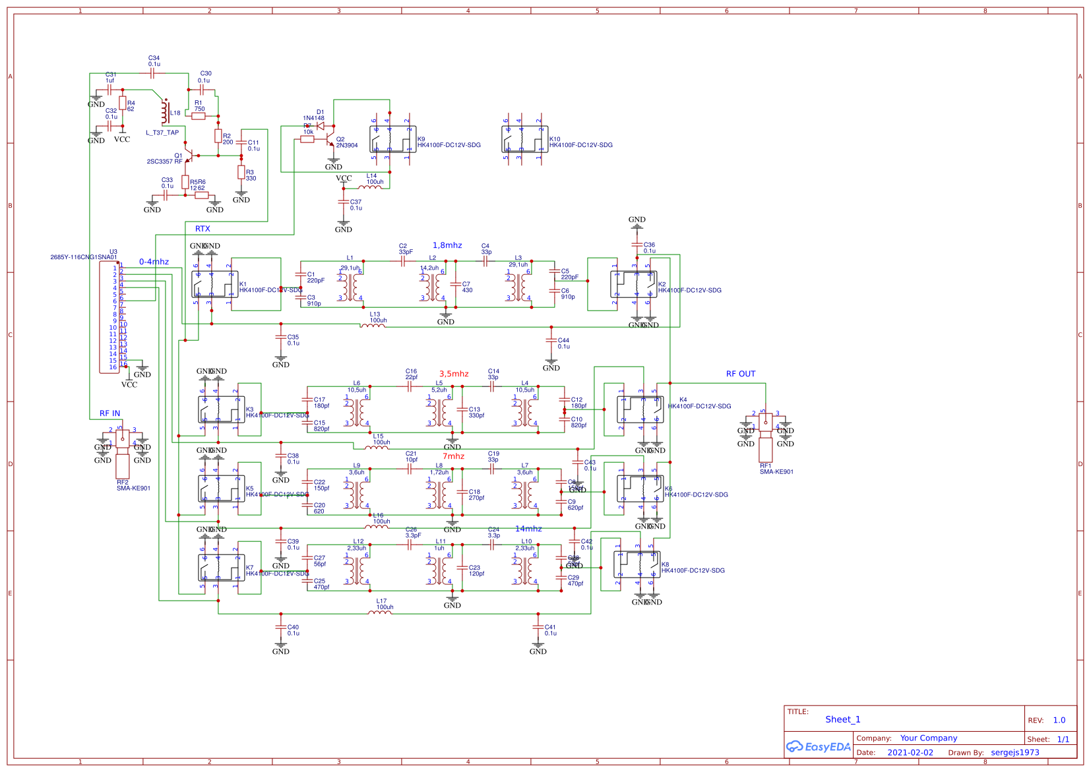Click the Date field 2021-02-02
The width and height of the screenshot is (1091, 772).
click(911, 752)
